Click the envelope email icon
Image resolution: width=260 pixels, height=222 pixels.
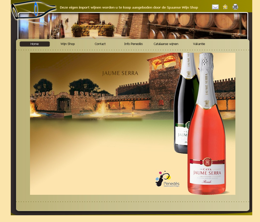tap(215, 7)
